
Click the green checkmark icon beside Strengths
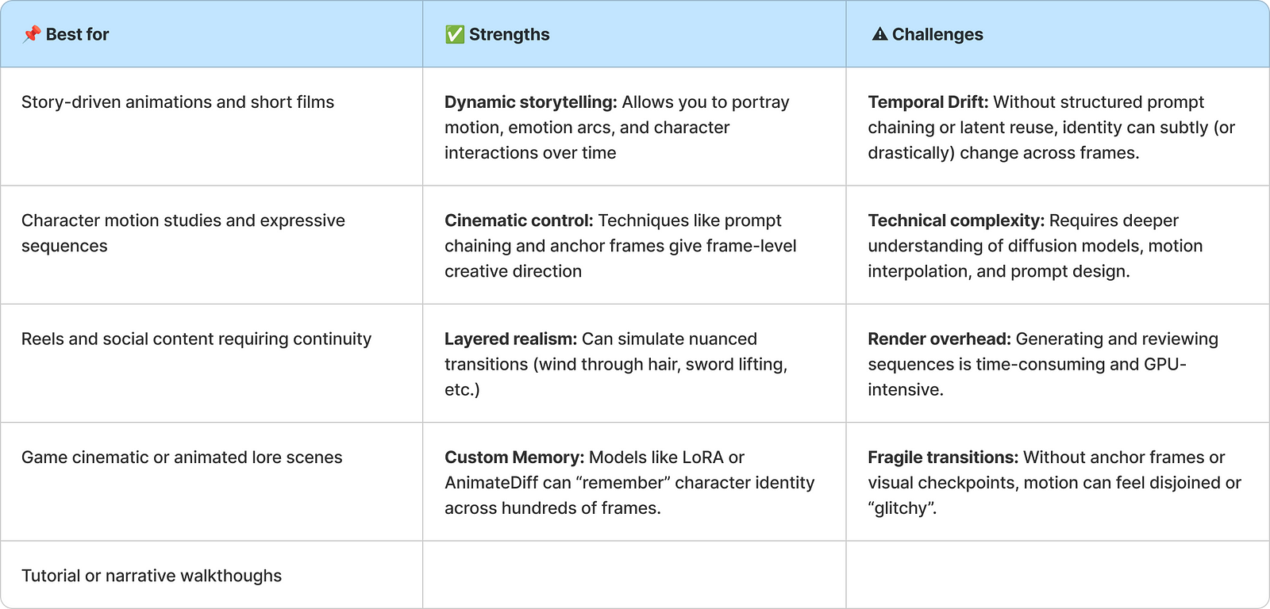pos(454,34)
